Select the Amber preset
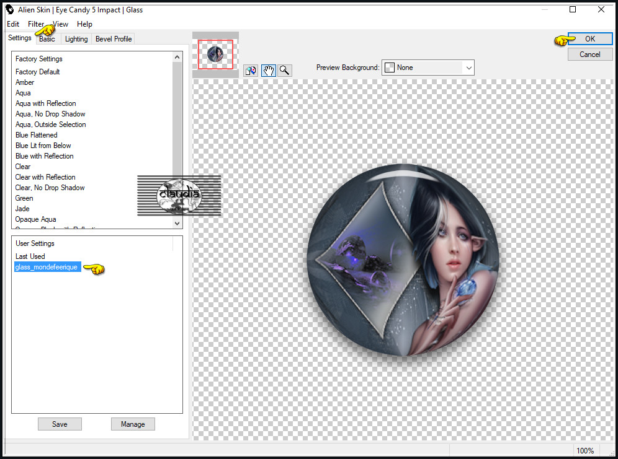 point(25,82)
